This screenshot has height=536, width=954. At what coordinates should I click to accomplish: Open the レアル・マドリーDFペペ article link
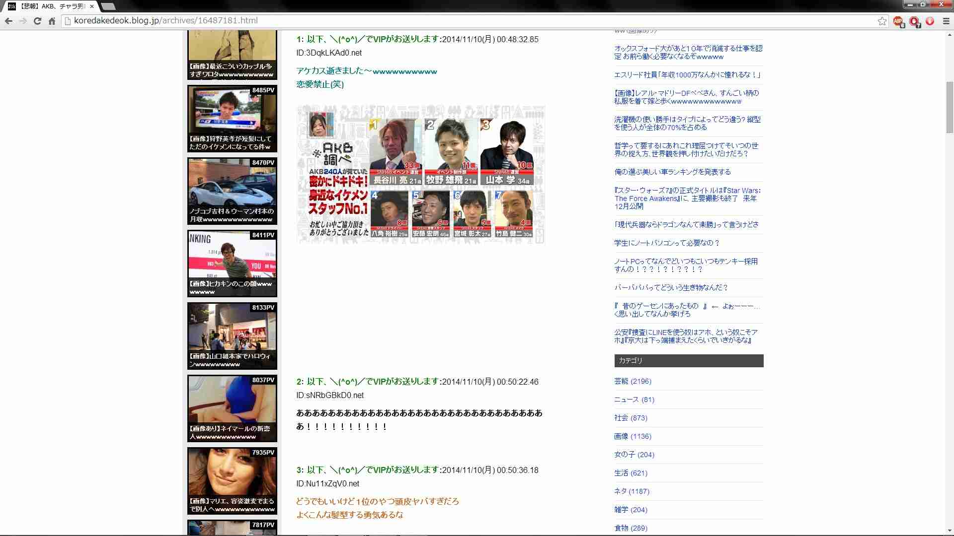pyautogui.click(x=686, y=97)
